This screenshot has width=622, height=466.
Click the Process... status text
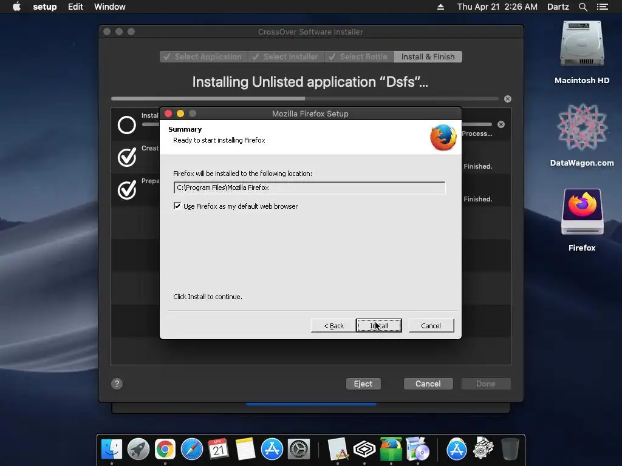point(477,133)
